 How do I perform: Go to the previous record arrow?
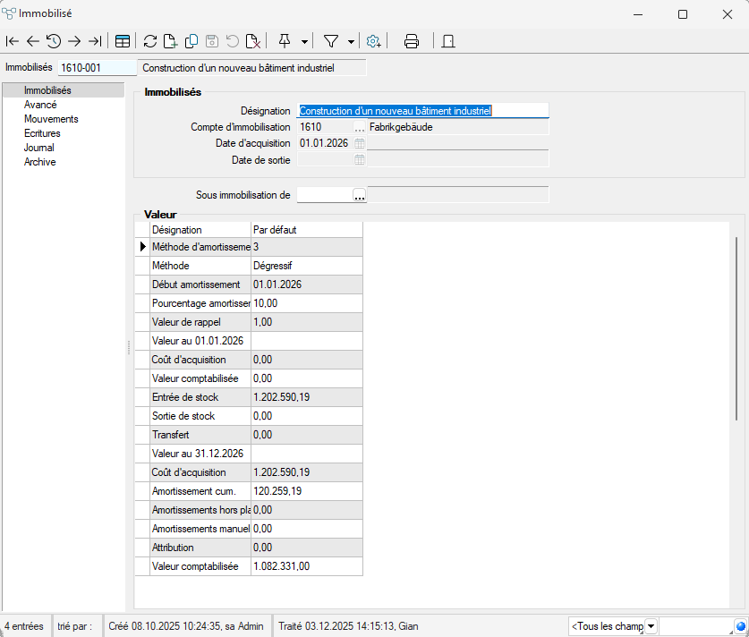33,41
